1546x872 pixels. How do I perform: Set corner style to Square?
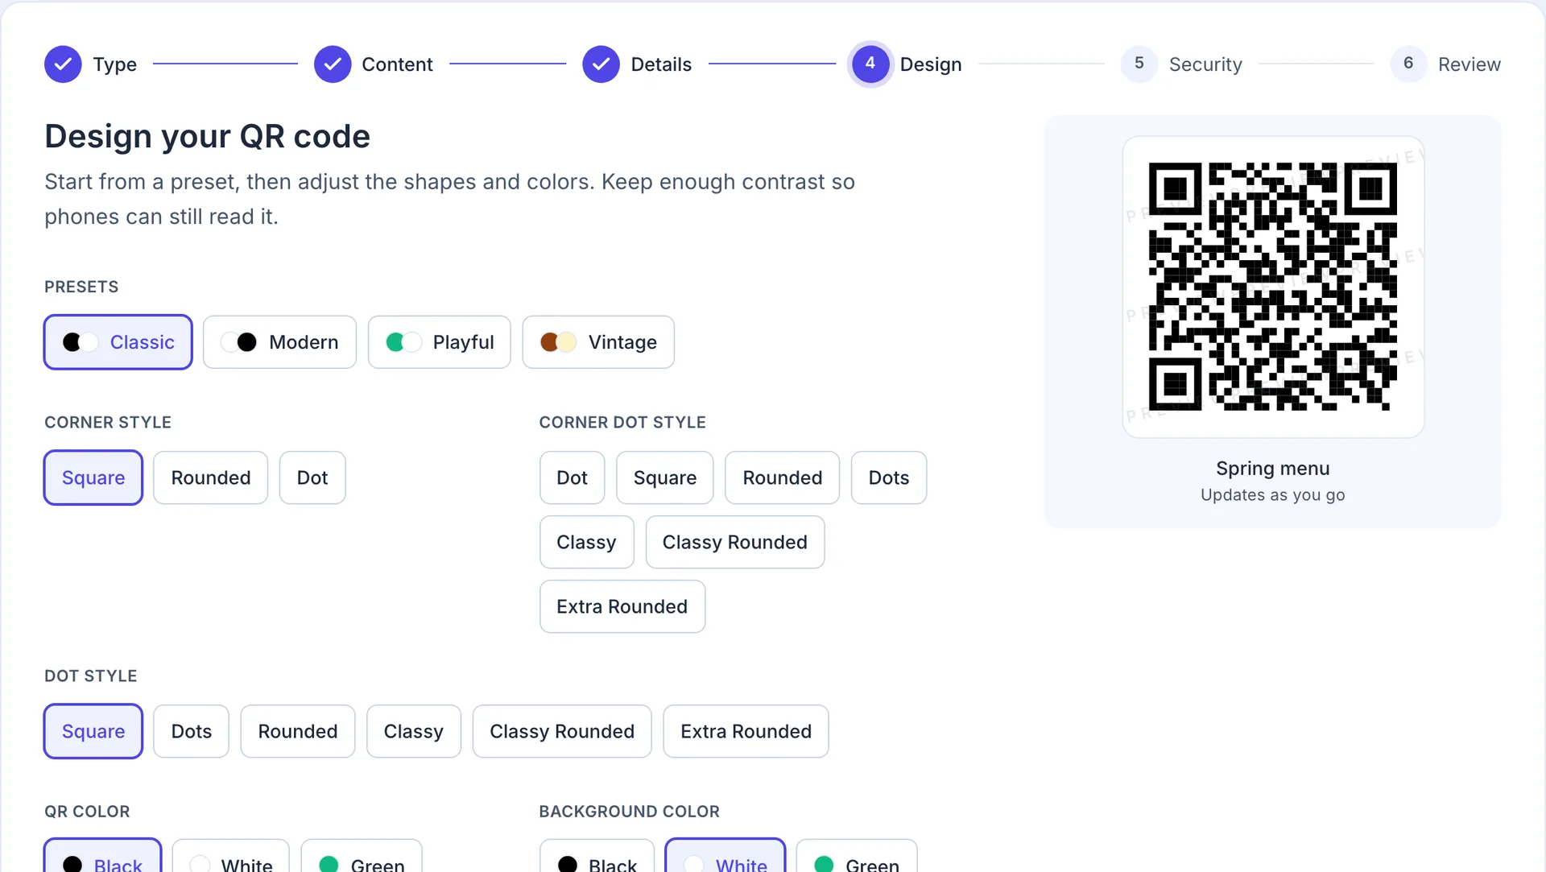[x=93, y=477]
